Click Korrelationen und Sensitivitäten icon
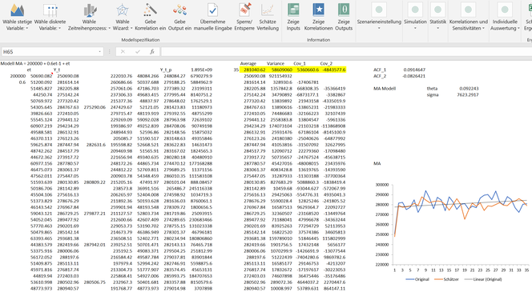Viewport: 532px width, 296px height. point(468,10)
